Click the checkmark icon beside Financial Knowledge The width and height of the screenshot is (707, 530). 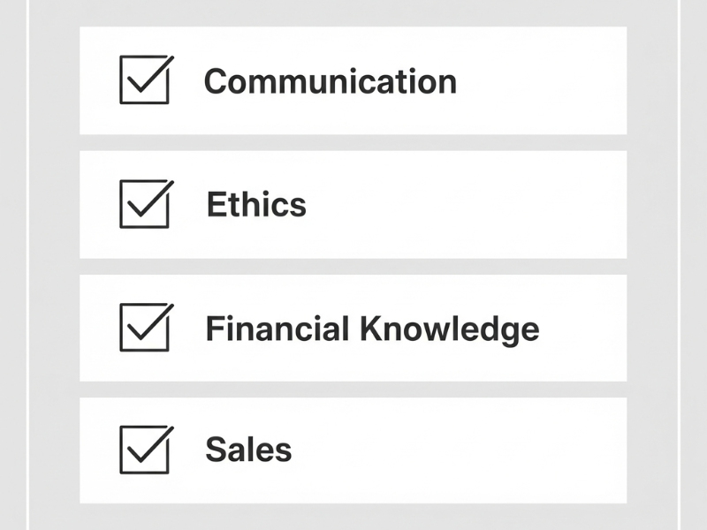click(x=146, y=327)
